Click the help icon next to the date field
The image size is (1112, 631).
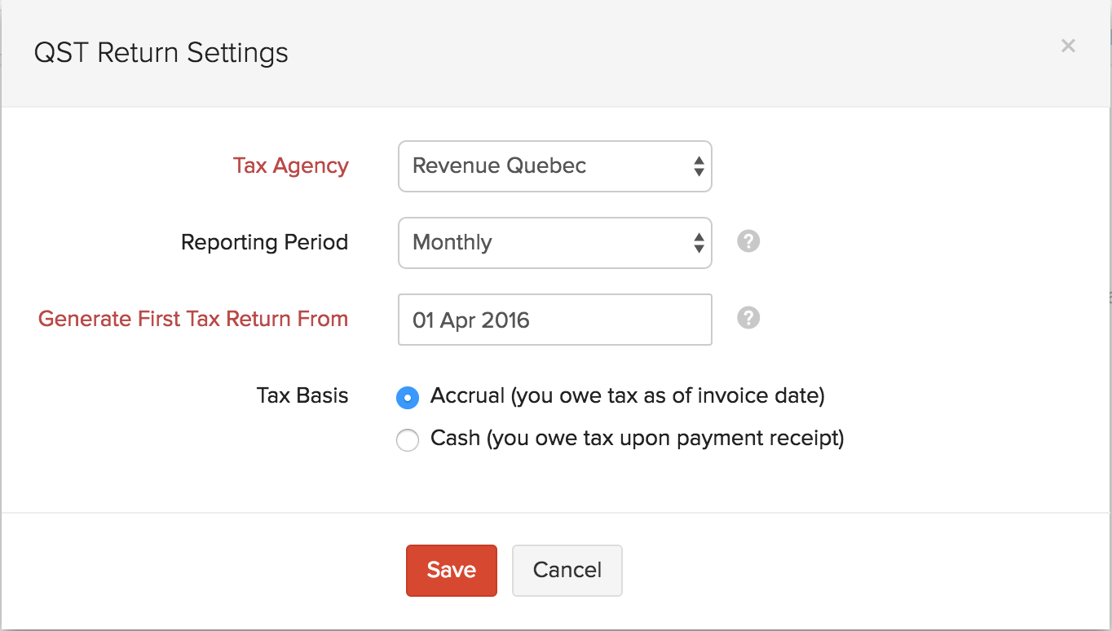[748, 318]
